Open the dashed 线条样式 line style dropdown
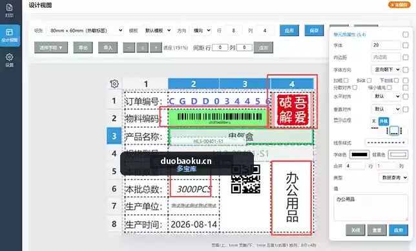Screen dimensions: 416x251 point(386,143)
